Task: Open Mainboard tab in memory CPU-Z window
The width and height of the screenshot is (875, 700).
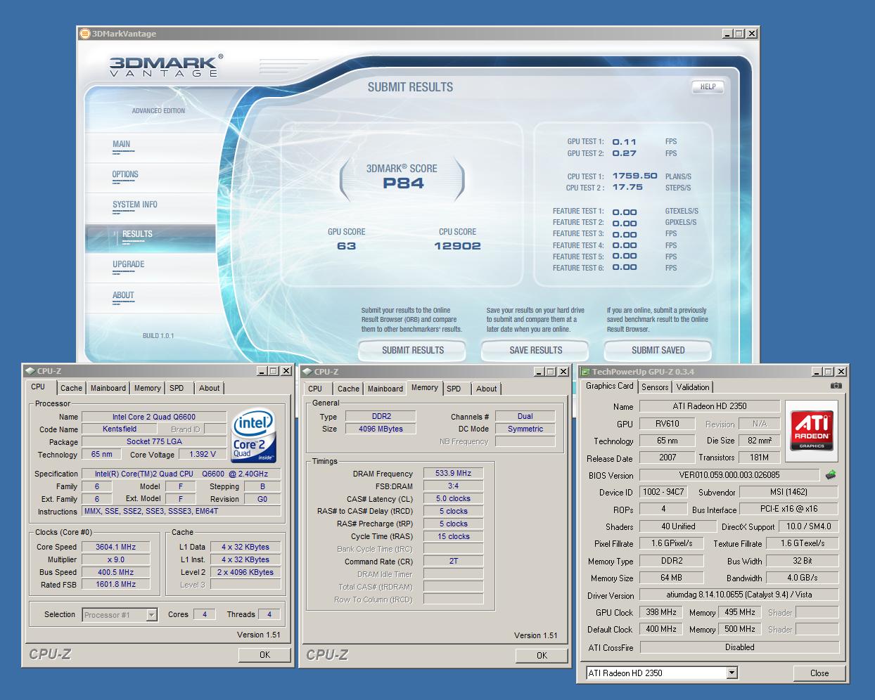Action: (385, 389)
